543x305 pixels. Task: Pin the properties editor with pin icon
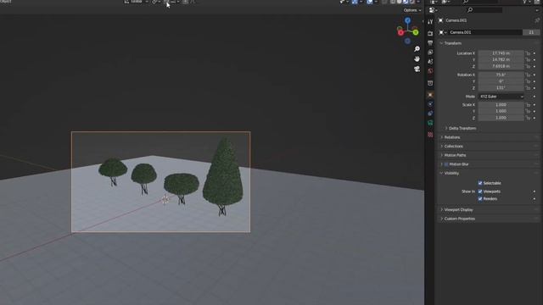coord(537,20)
